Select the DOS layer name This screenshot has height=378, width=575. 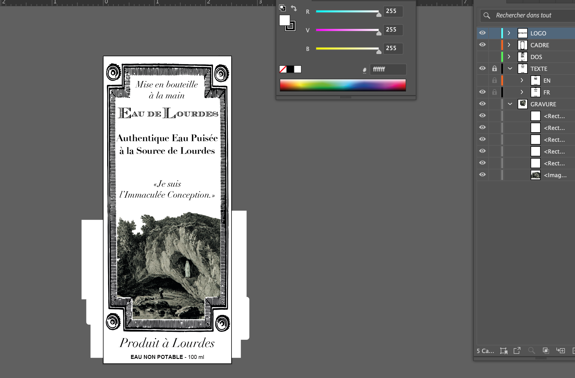point(536,57)
